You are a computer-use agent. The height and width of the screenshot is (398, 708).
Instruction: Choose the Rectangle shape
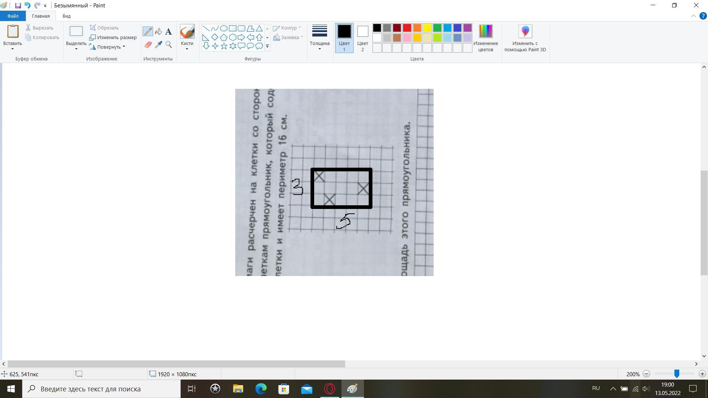coord(233,28)
